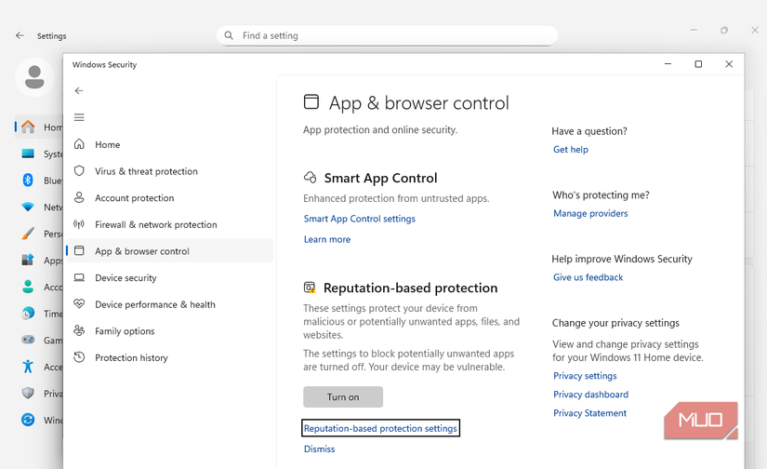
Task: Click the Accessibility figure icon in Settings sidebar
Action: click(x=28, y=367)
